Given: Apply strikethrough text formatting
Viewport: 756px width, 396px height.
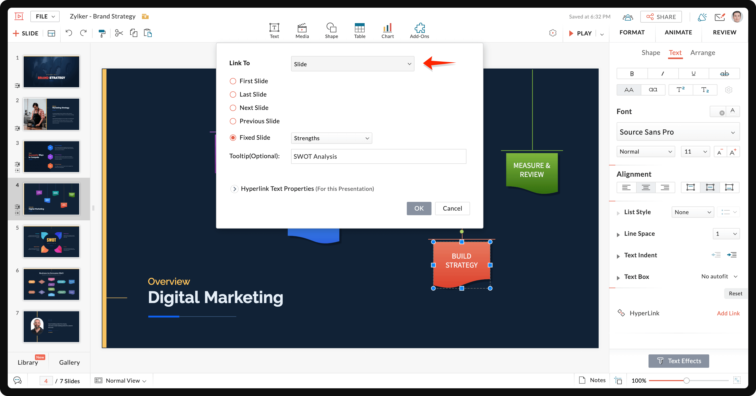Looking at the screenshot, I should pos(724,73).
